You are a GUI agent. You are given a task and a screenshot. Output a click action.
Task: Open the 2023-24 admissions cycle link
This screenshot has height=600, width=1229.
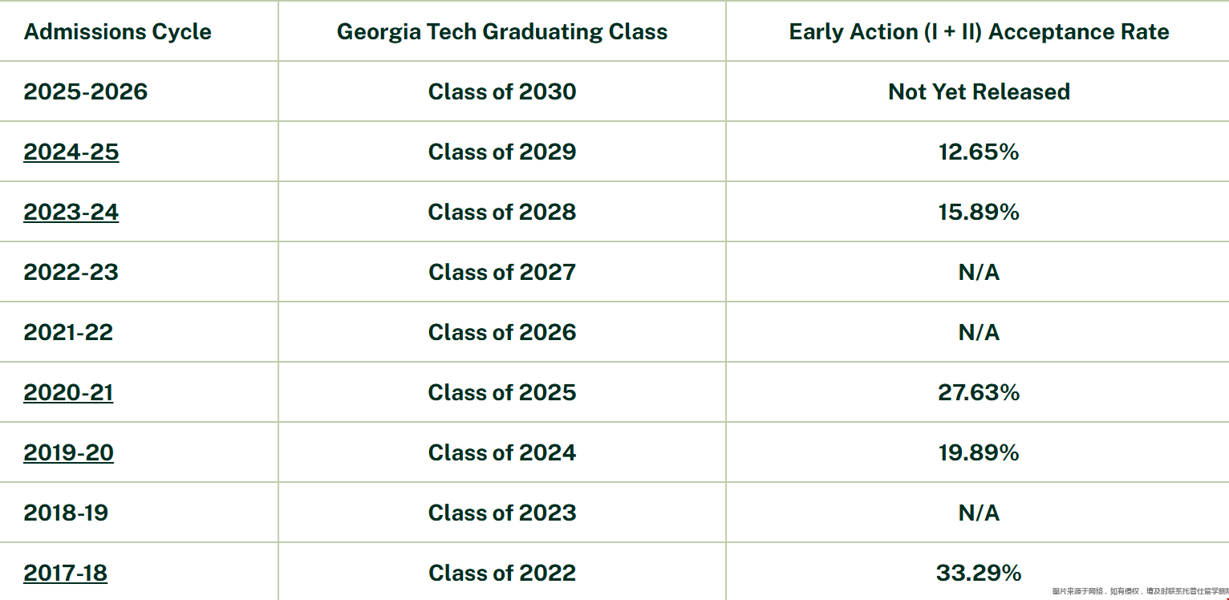pos(71,213)
